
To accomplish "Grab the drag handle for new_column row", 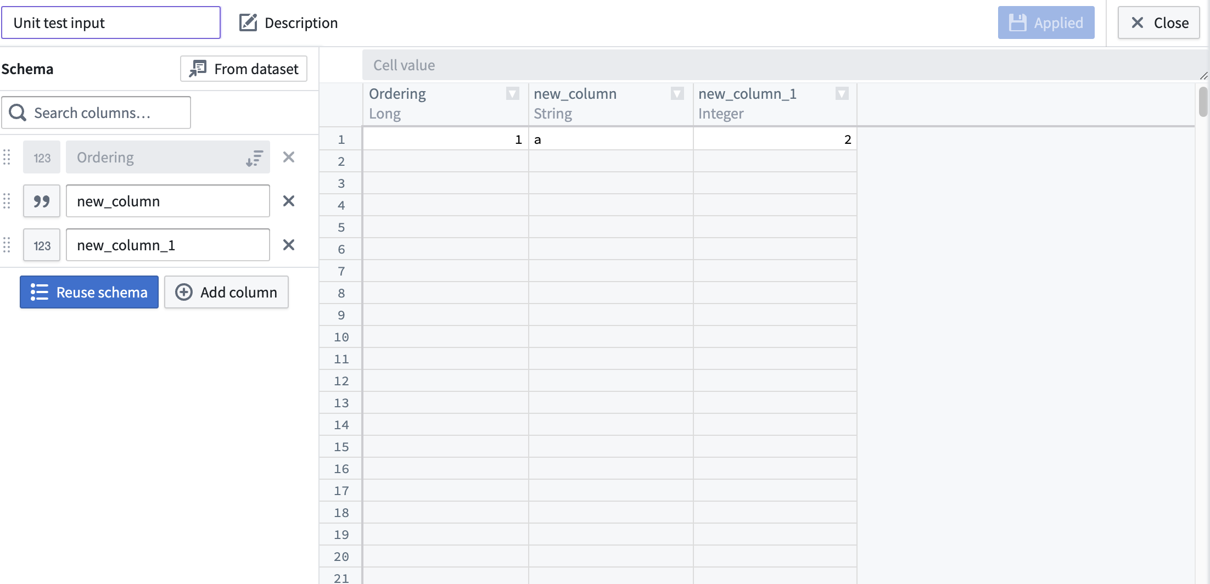I will 7,201.
